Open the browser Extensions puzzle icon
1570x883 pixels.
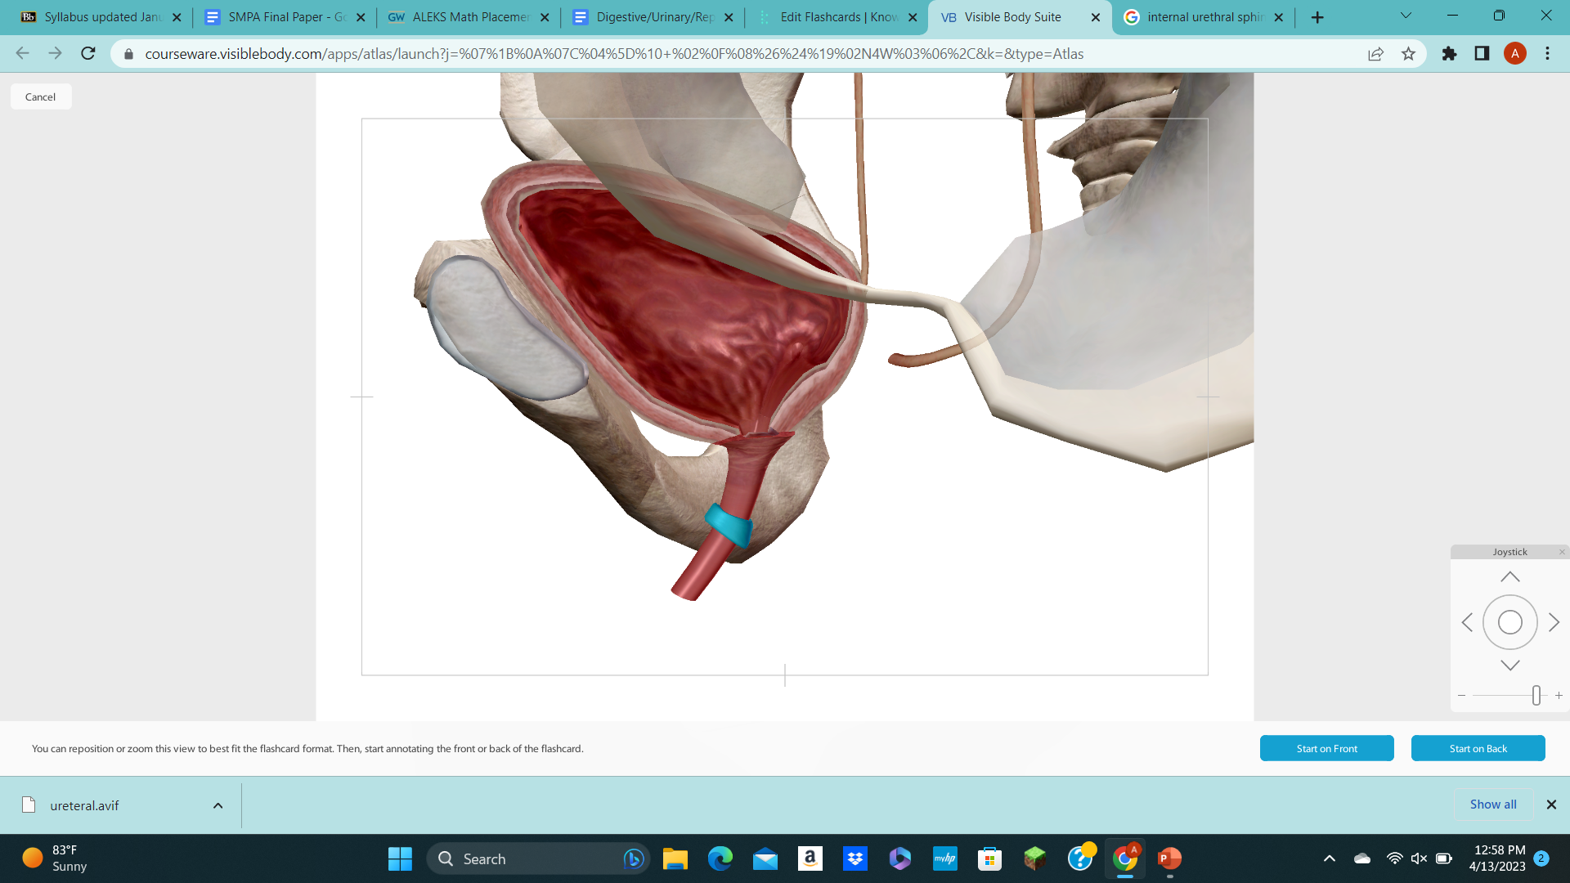[1449, 54]
